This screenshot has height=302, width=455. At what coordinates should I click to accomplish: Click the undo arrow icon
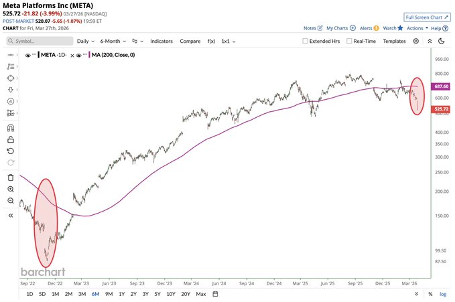pyautogui.click(x=11, y=151)
